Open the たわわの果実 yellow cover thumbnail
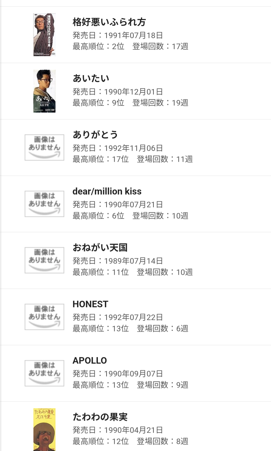Screen dimensions: 271x451 [44, 429]
